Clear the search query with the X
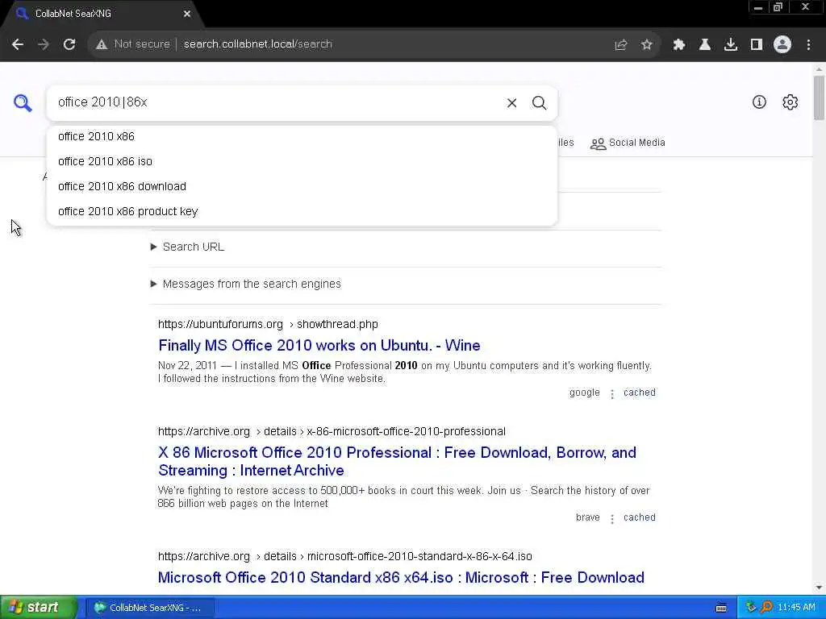 coord(511,102)
